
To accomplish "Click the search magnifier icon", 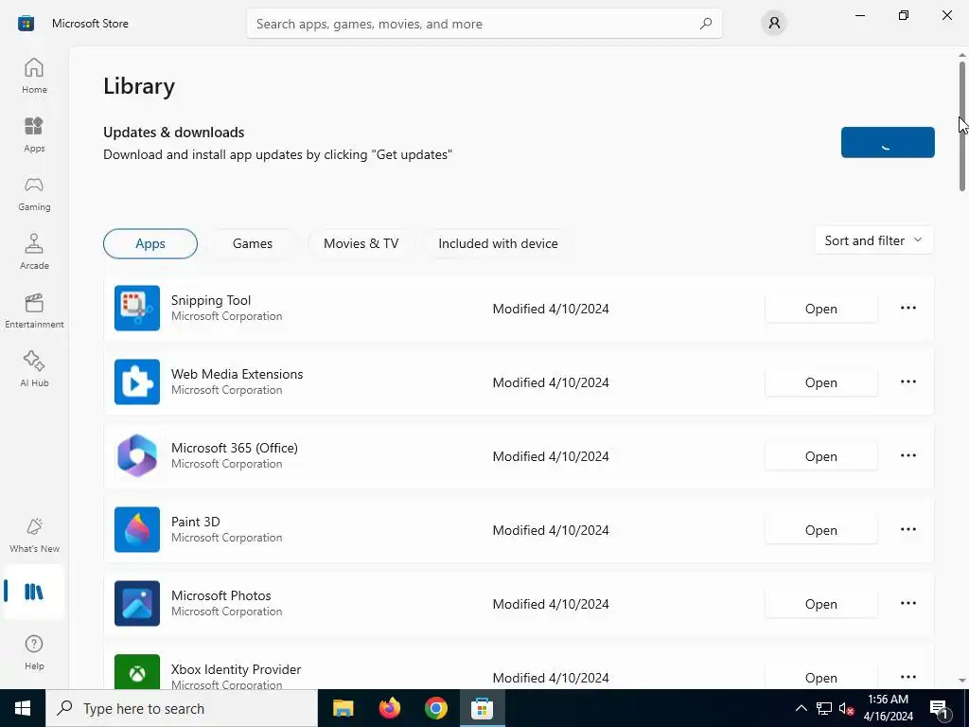I will [706, 24].
